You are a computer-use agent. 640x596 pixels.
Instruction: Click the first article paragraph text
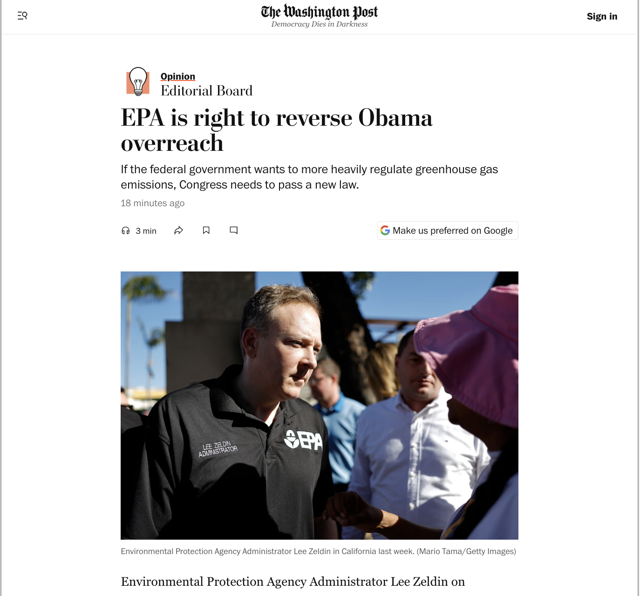293,582
